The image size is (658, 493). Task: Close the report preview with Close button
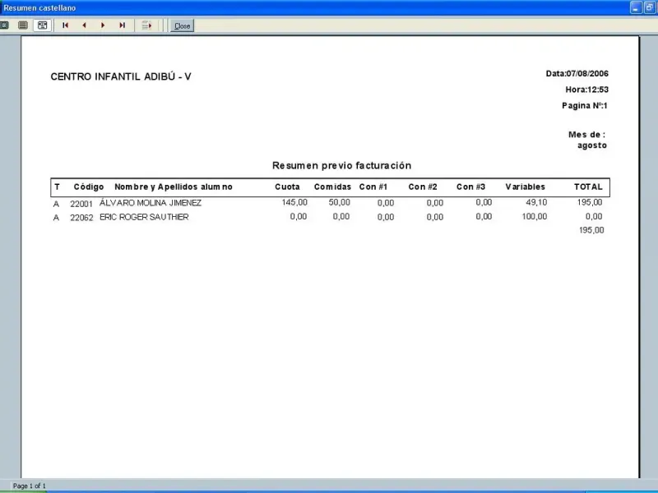(182, 26)
